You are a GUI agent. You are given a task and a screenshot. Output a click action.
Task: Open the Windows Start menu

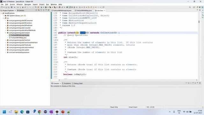4,112
